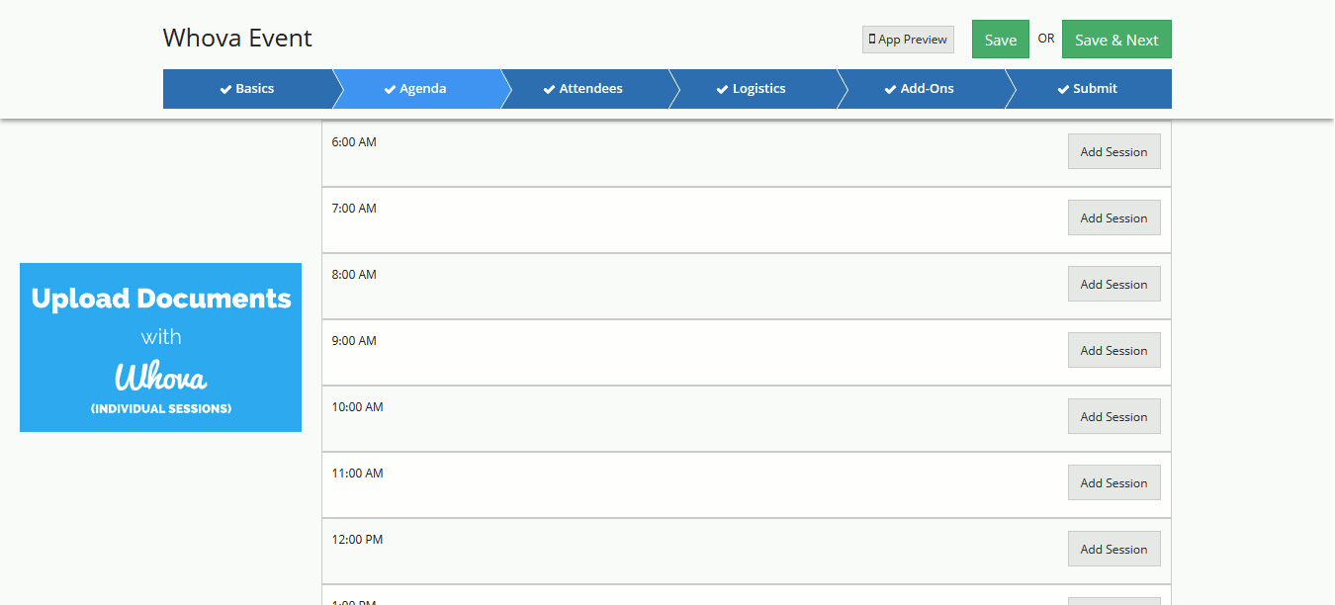1335x605 pixels.
Task: Add Session at the 7:00 AM slot
Action: [x=1113, y=218]
